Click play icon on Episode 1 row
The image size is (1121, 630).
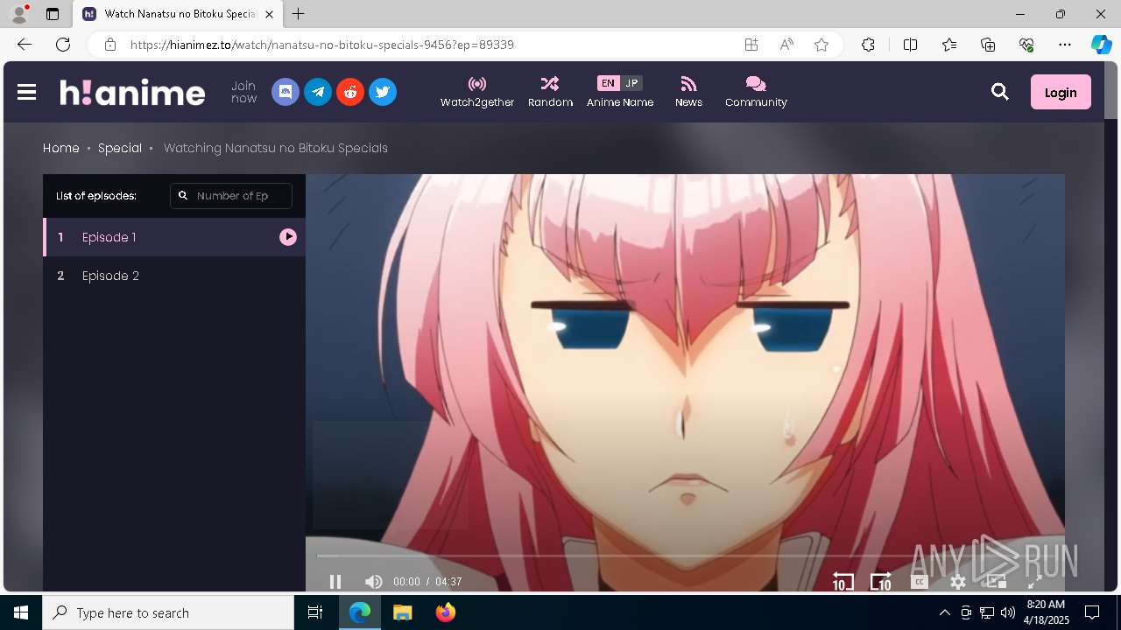(288, 237)
